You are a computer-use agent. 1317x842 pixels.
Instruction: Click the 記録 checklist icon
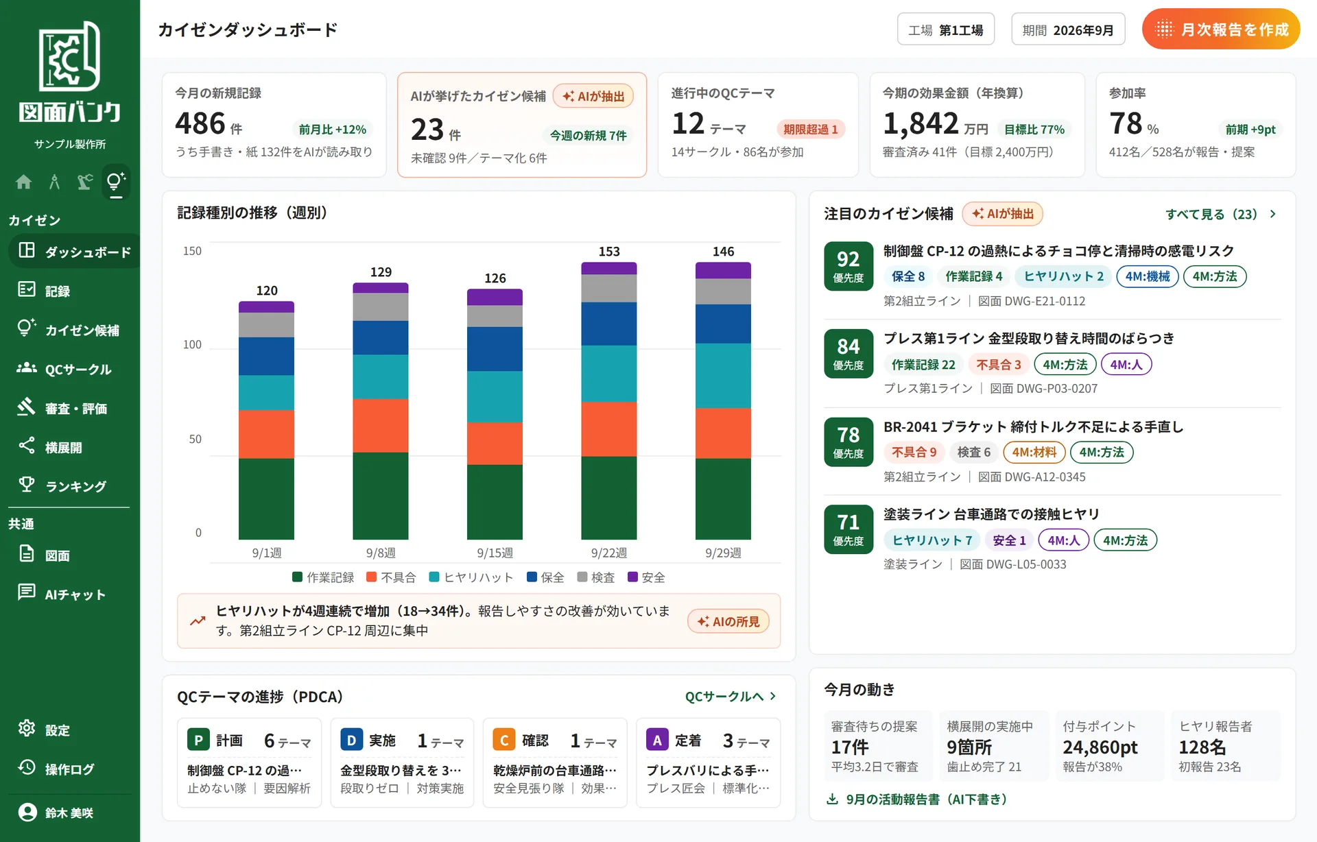27,289
